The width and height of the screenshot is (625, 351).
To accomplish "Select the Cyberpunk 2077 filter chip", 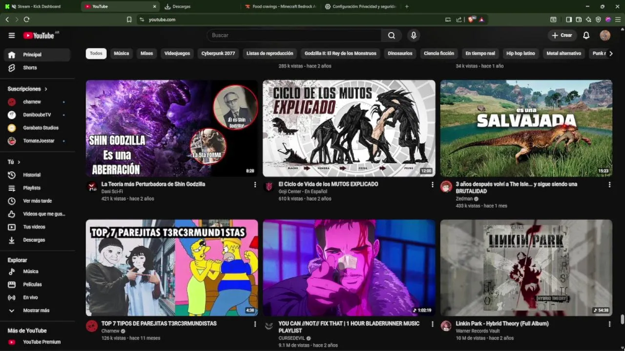I will click(218, 54).
